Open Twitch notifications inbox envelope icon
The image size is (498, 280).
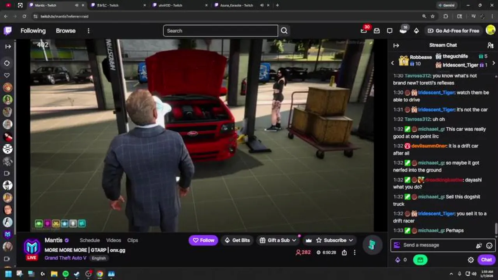pyautogui.click(x=377, y=31)
